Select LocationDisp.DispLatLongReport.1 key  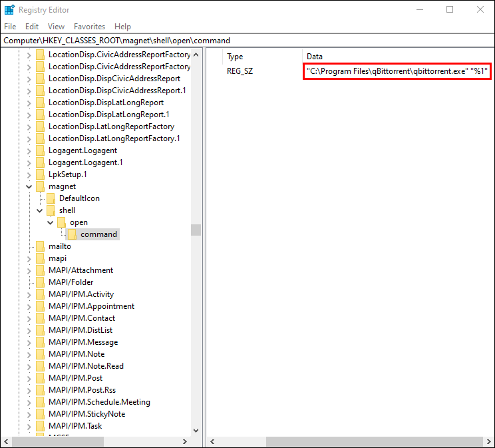(x=108, y=114)
